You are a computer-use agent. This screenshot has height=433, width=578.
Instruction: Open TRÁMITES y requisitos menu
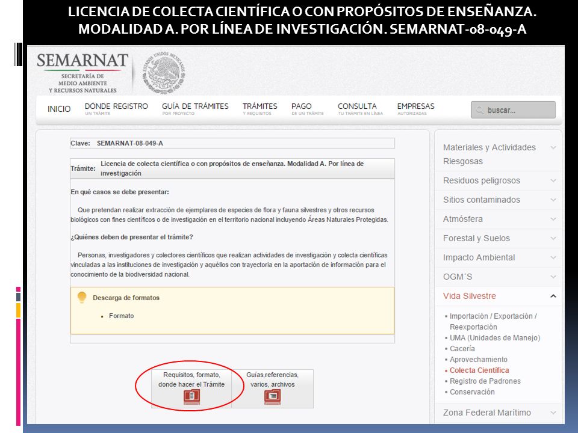coord(260,109)
